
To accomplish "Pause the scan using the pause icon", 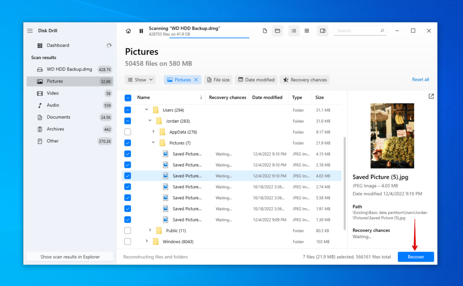I will click(x=141, y=30).
